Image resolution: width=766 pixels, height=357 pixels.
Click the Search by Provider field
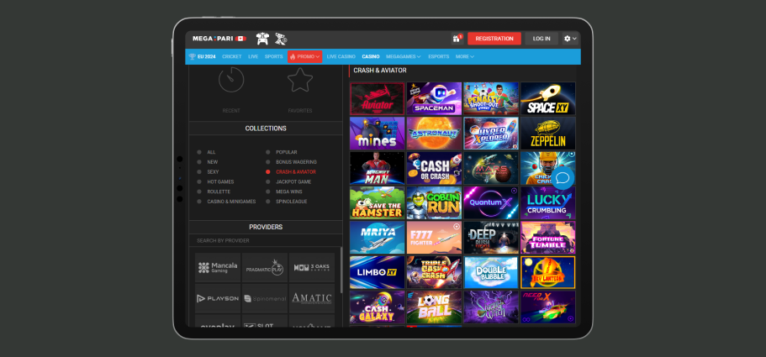(x=265, y=240)
